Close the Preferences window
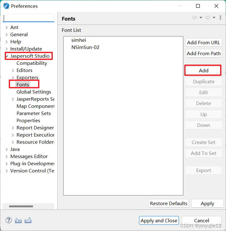 [x=216, y=6]
